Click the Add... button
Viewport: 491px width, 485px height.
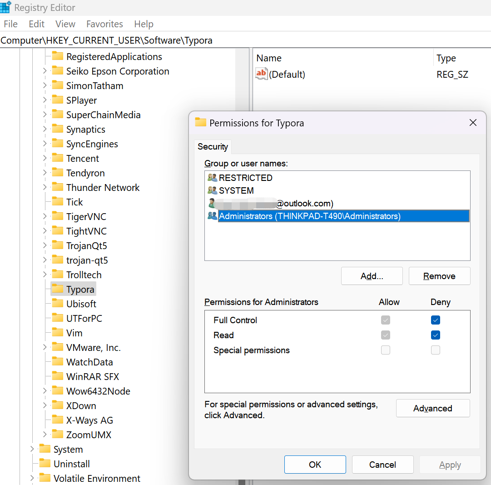coord(372,276)
